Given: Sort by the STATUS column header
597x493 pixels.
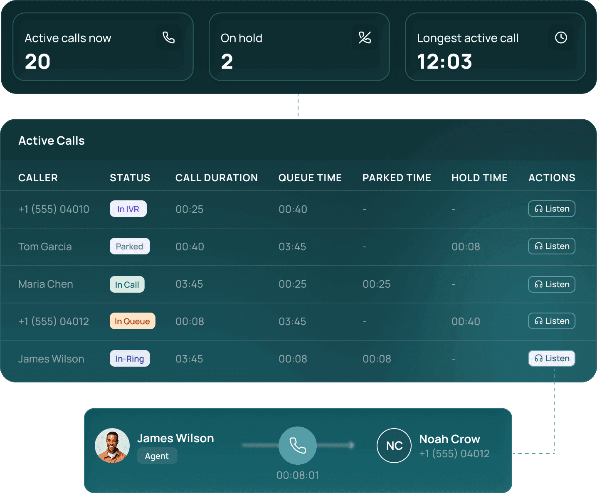Looking at the screenshot, I should point(130,178).
